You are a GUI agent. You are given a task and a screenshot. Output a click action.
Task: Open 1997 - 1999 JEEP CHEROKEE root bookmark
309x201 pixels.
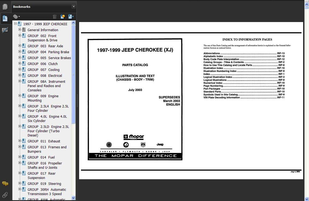[x=45, y=24]
